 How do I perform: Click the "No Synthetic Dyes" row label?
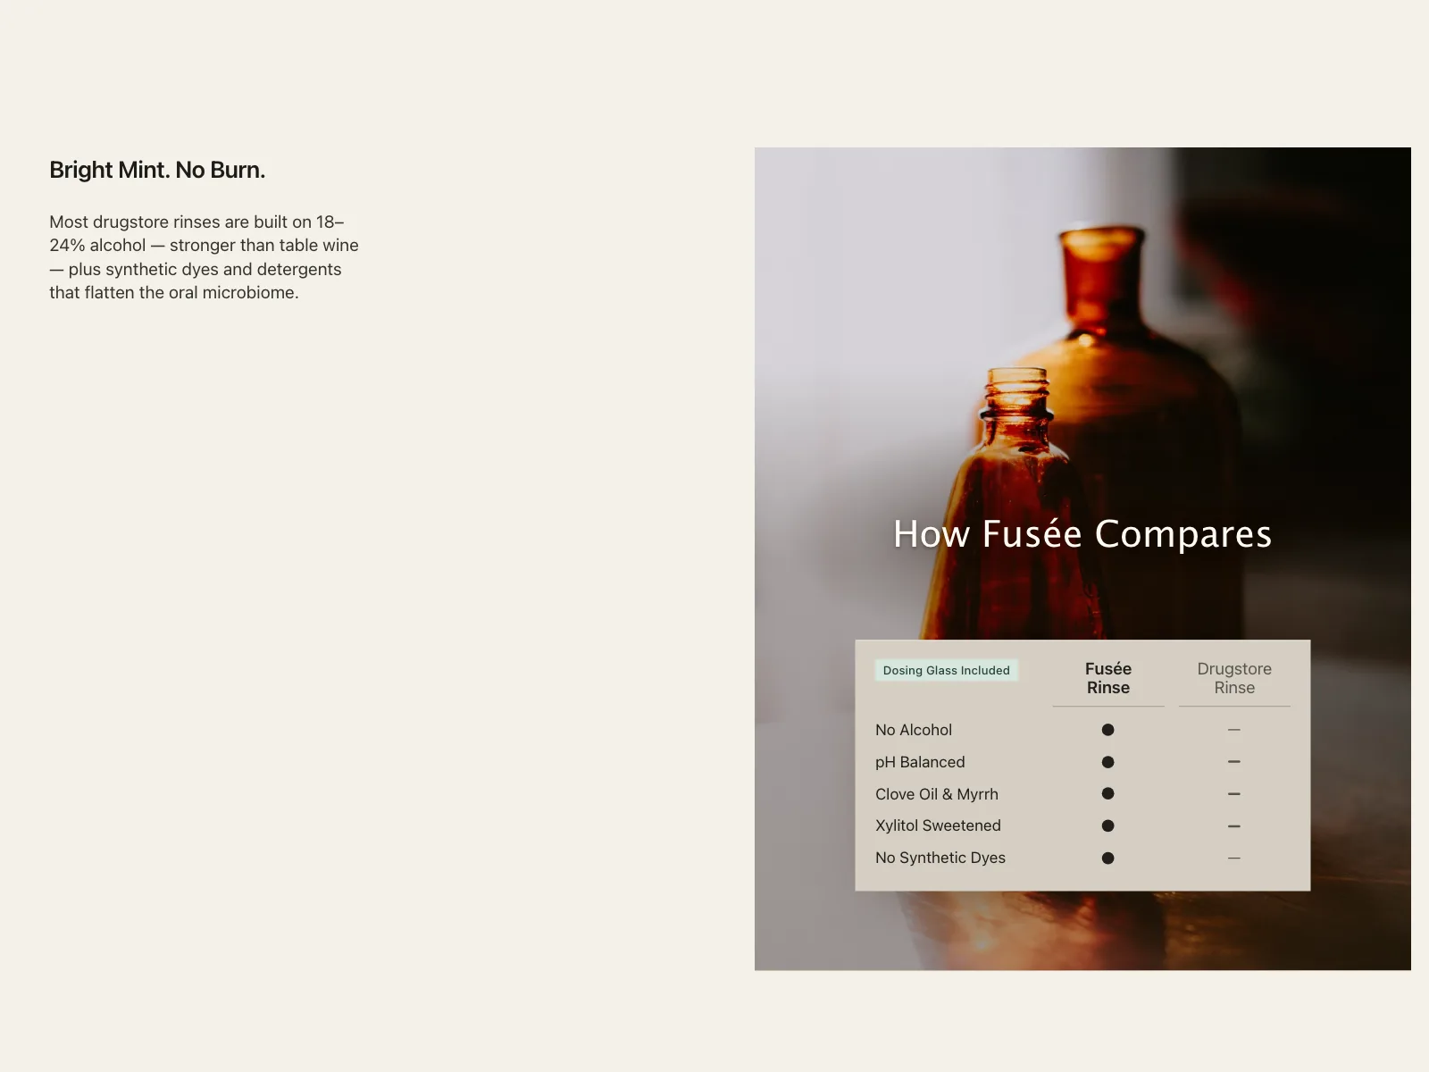[x=940, y=858]
